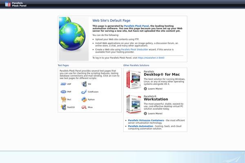Click the Workstation product title
Image resolution: width=245 pixels, height=163 pixels.
(x=156, y=99)
